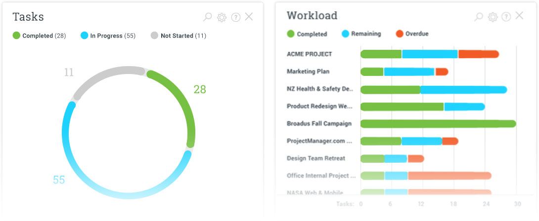
Task: Click the Design Team Retreat project label
Action: (x=316, y=158)
